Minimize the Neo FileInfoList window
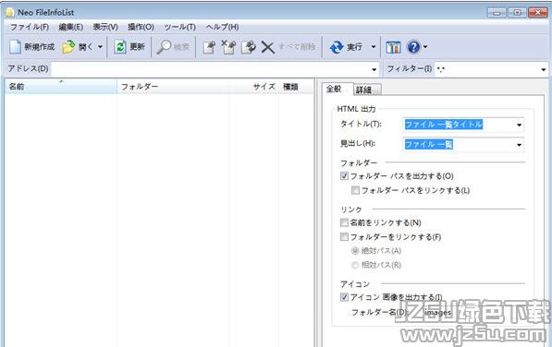 [x=497, y=13]
